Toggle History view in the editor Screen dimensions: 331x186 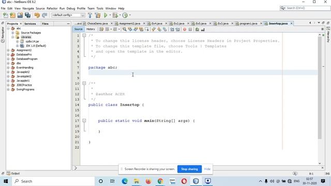(x=91, y=29)
